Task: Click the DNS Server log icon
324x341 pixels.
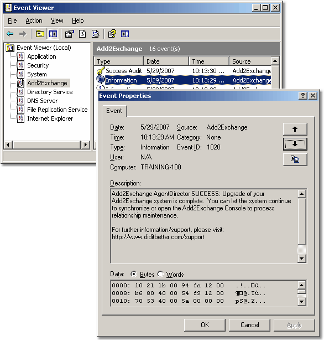Action: pyautogui.click(x=20, y=101)
